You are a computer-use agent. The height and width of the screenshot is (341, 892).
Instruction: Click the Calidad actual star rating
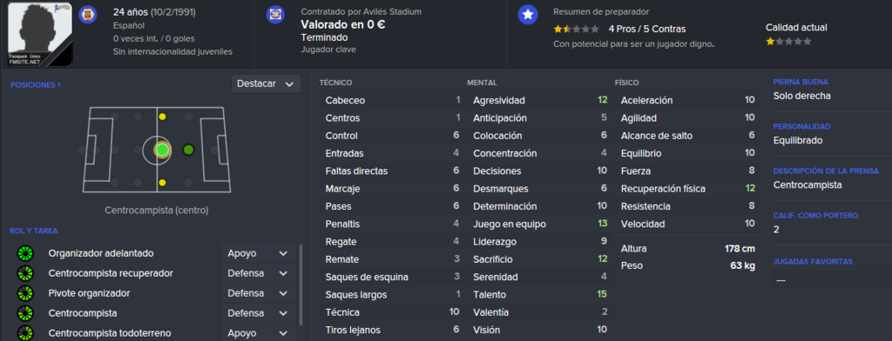click(x=788, y=42)
